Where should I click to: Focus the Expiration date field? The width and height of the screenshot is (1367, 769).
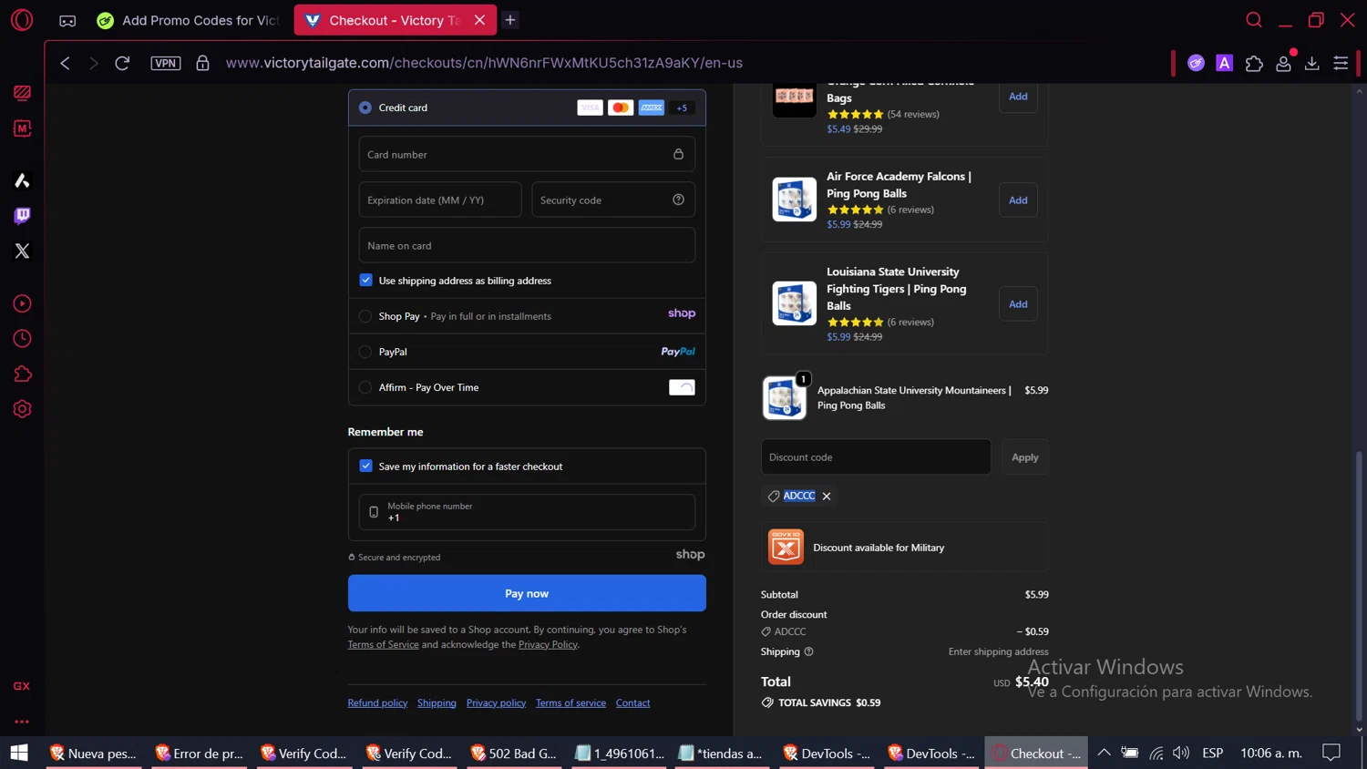click(x=440, y=200)
